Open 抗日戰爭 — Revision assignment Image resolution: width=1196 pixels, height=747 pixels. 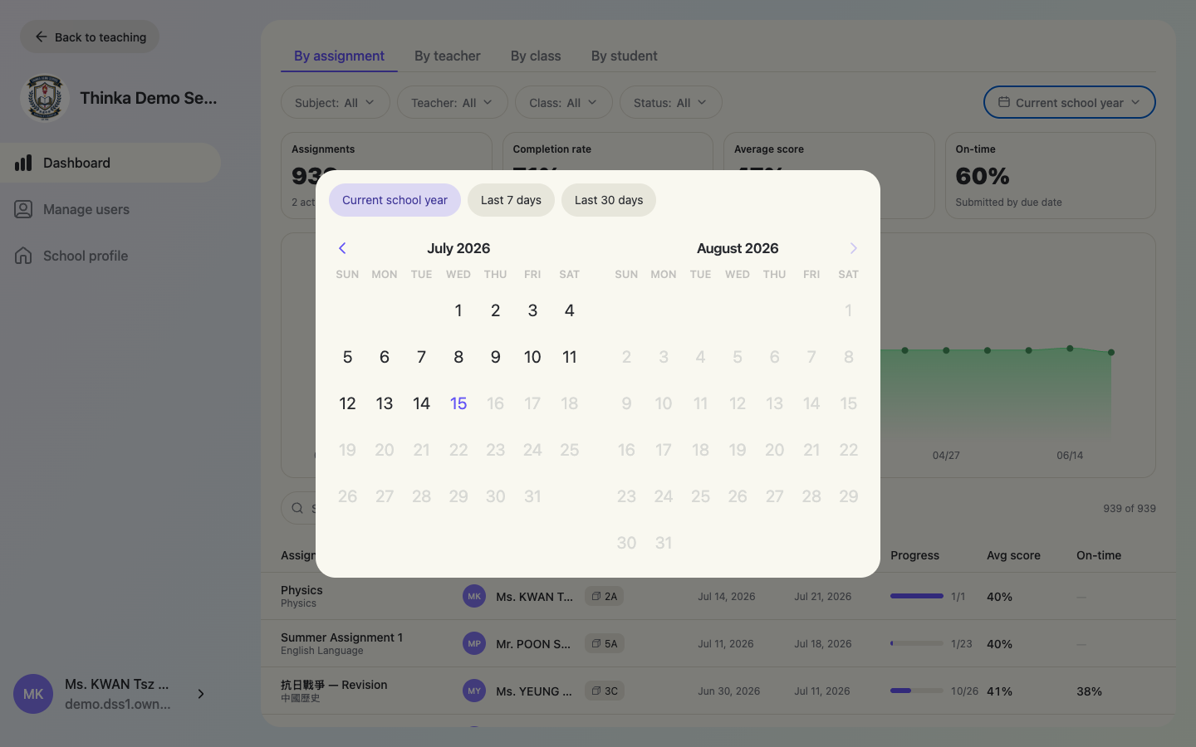[718, 691]
